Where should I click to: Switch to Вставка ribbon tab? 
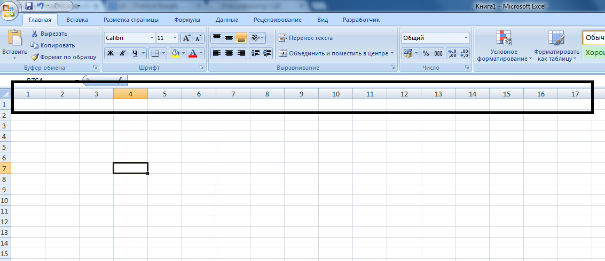point(77,20)
